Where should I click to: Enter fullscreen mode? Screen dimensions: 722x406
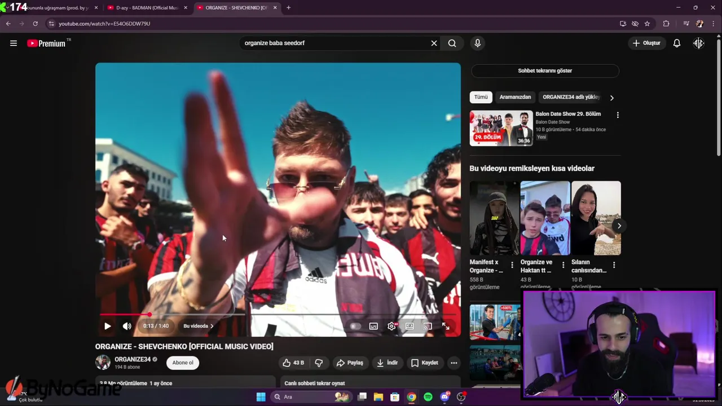pyautogui.click(x=446, y=326)
